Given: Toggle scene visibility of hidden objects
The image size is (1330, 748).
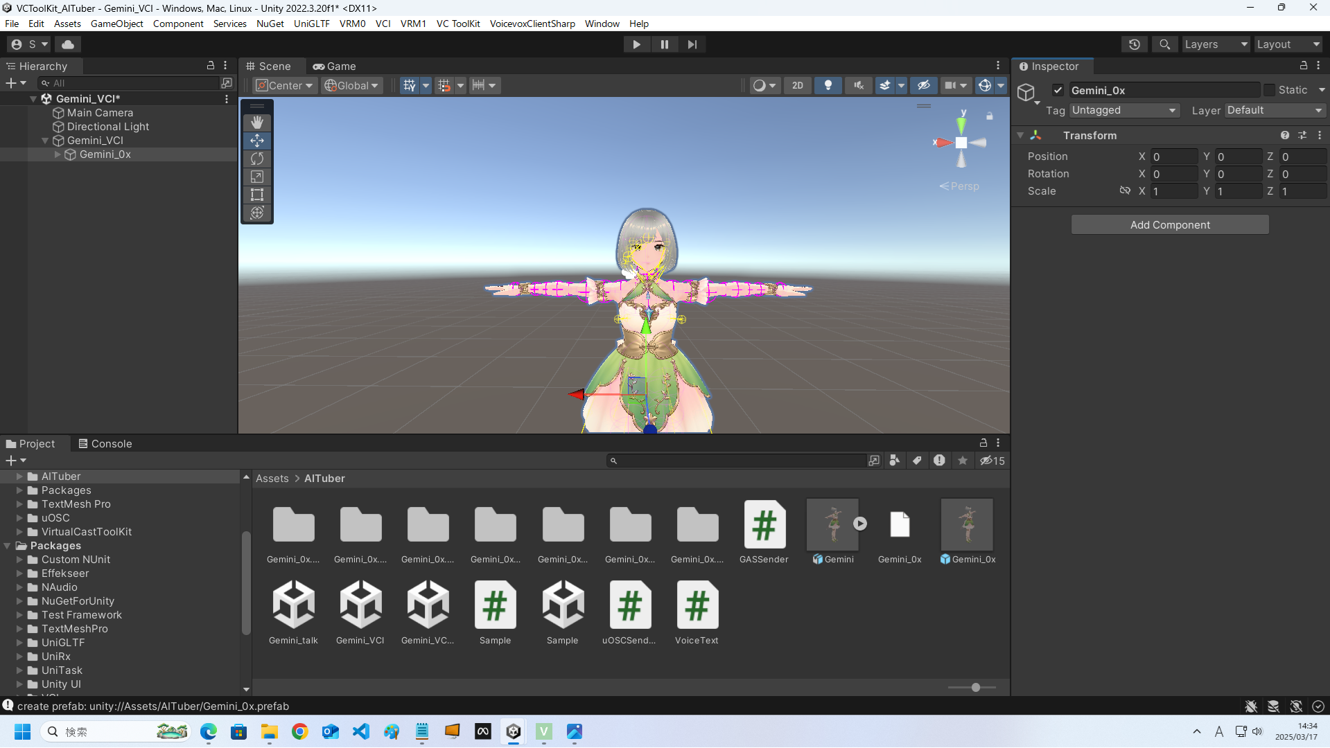Looking at the screenshot, I should click(x=924, y=85).
